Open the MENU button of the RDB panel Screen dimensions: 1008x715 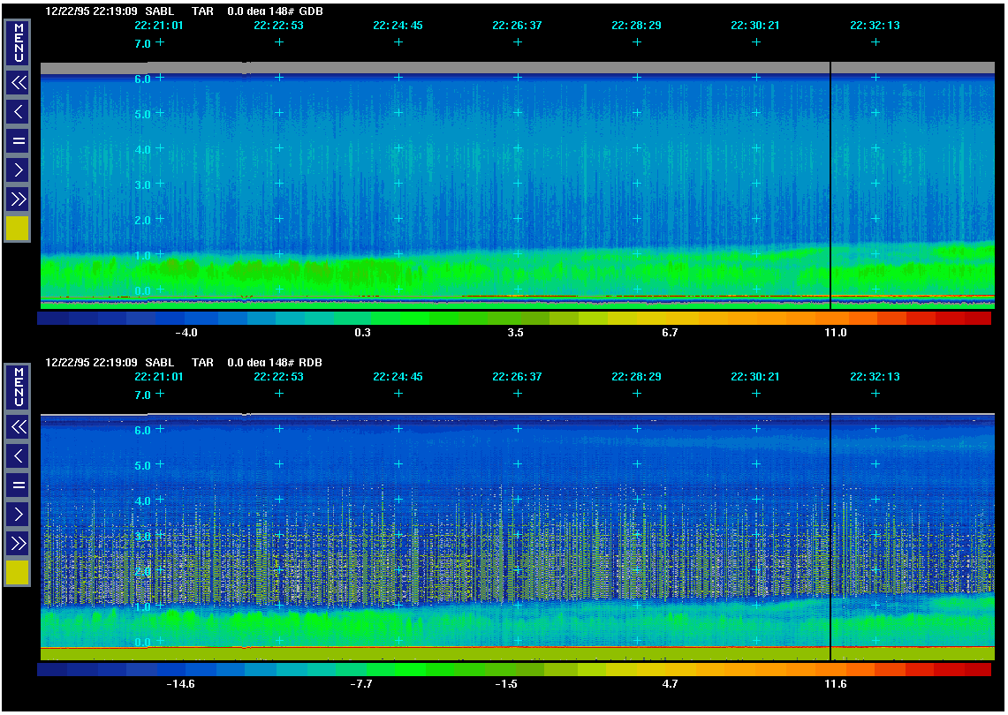point(18,387)
